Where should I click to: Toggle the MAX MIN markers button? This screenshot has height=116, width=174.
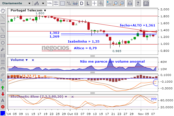point(56,3)
